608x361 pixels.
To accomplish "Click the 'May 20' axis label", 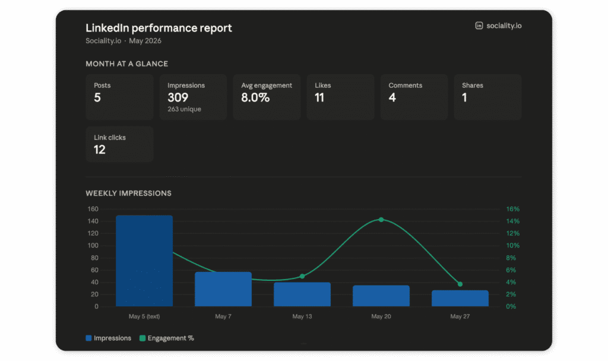I will (381, 316).
